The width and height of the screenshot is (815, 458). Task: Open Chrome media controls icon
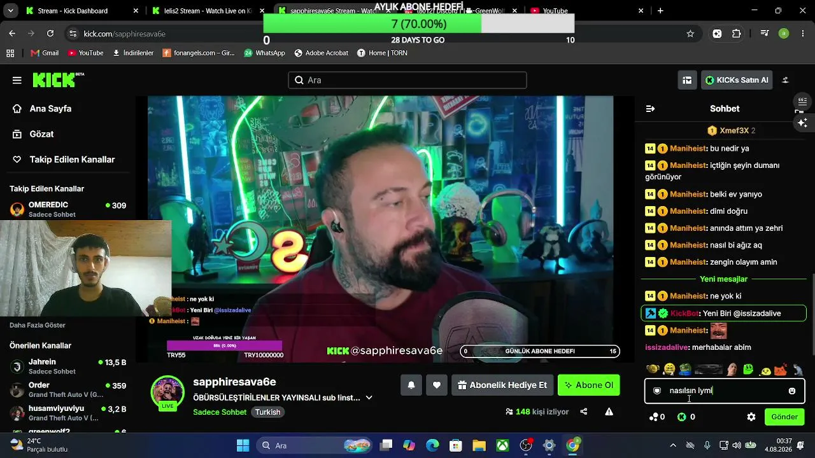coord(765,34)
